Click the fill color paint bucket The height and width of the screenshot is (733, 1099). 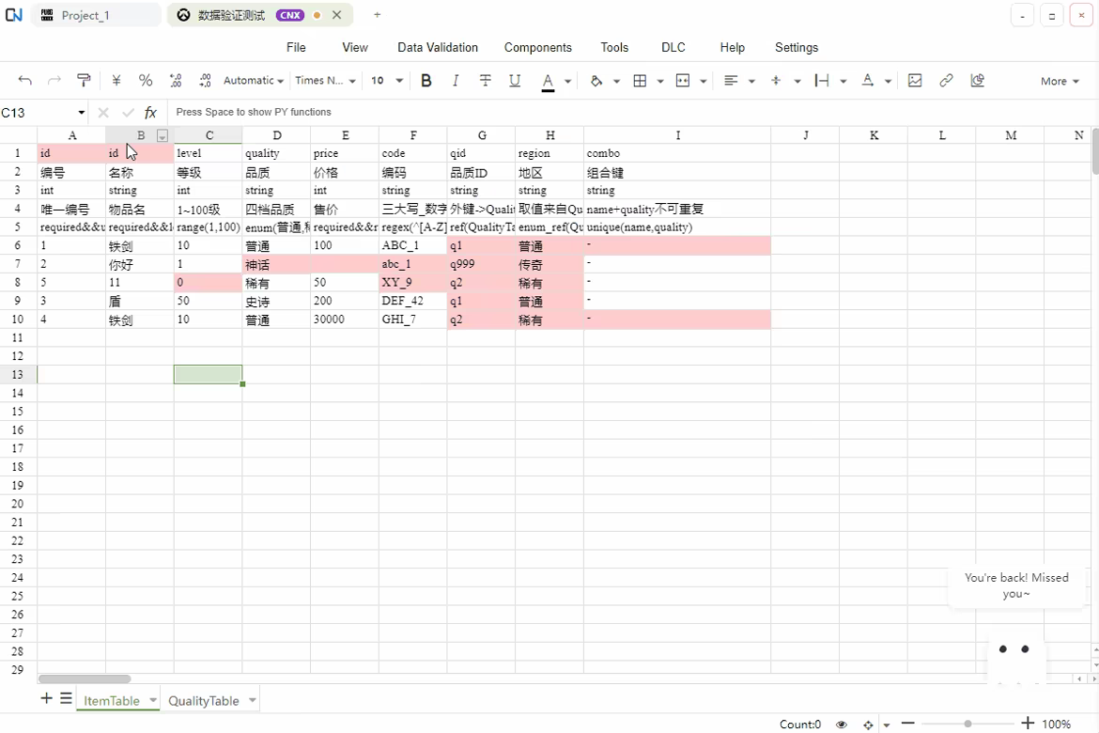[x=596, y=81]
